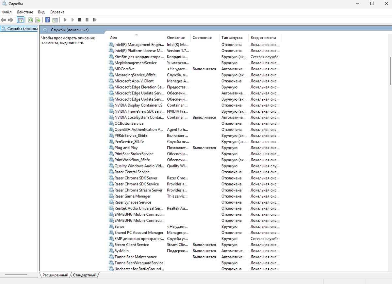
Task: Go back with the left arrow toolbar icon
Action: 4,20
